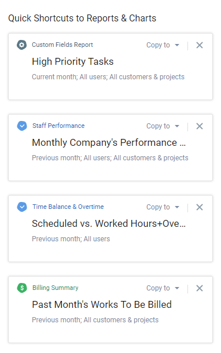The height and width of the screenshot is (353, 221).
Task: Click the Custom Fields Report type label
Action: [x=62, y=45]
